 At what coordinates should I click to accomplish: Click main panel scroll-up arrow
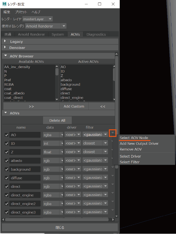click(x=117, y=54)
